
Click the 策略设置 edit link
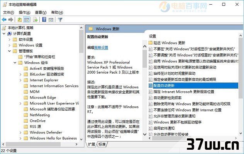pyautogui.click(x=101, y=48)
